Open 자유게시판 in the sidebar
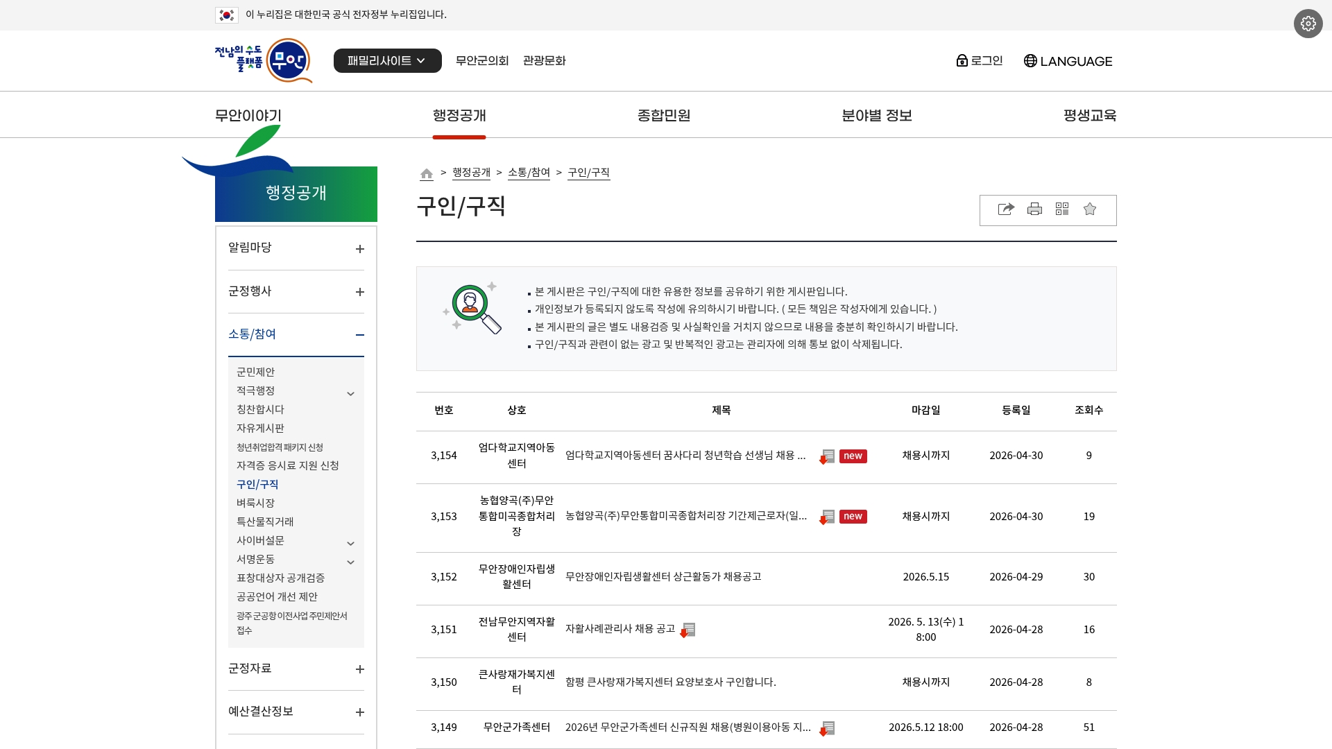 click(x=260, y=429)
